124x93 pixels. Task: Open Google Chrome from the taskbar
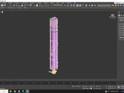click(x=15, y=91)
